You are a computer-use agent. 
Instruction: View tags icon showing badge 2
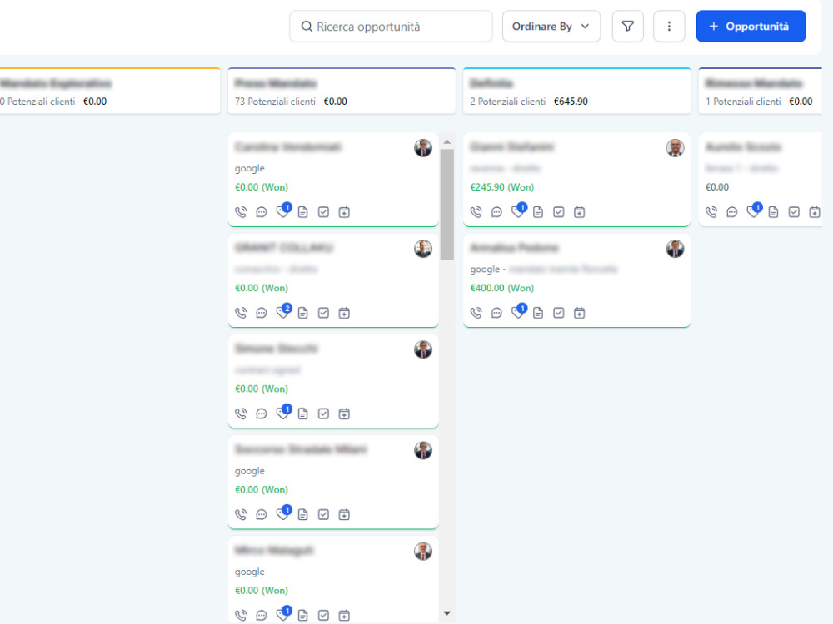tap(282, 312)
